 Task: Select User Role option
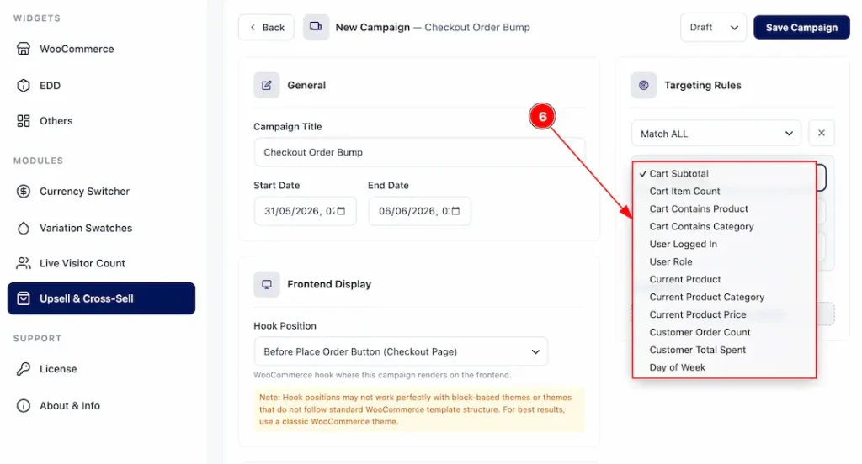coord(725,262)
